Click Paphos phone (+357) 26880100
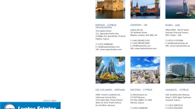 pos(105,44)
